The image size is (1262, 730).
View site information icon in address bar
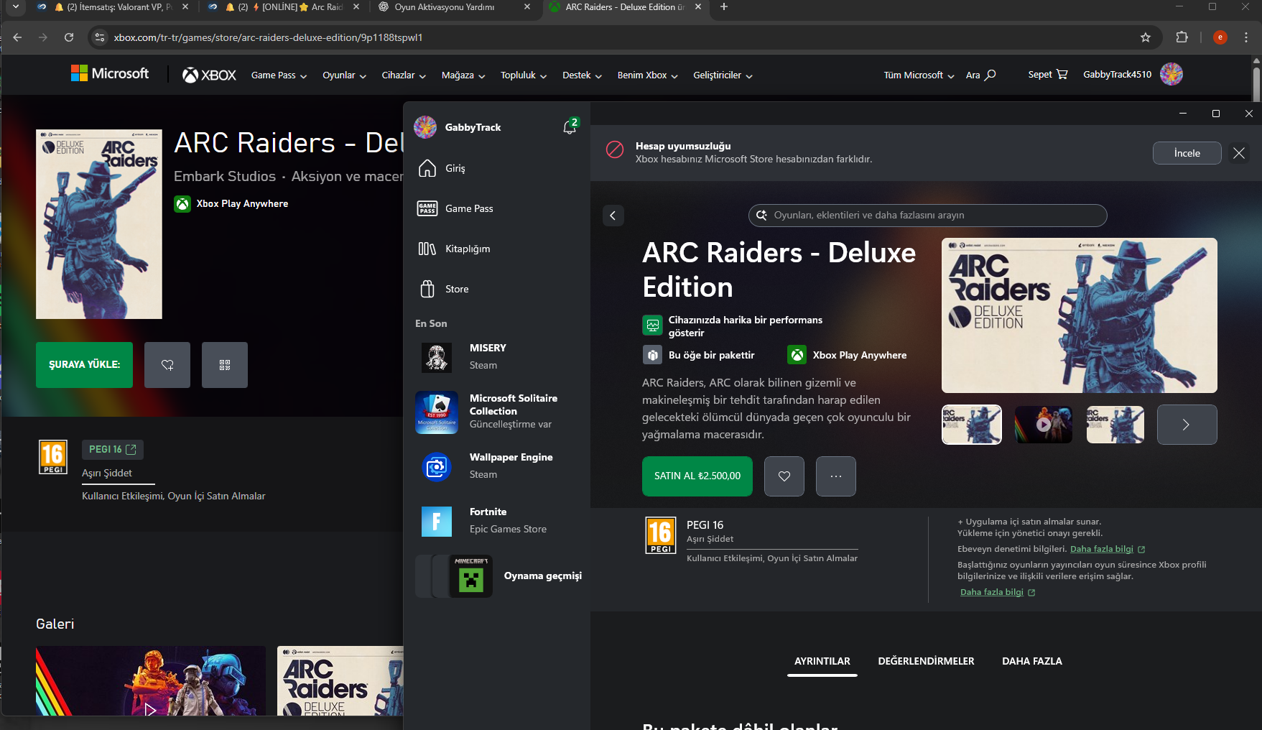(100, 37)
